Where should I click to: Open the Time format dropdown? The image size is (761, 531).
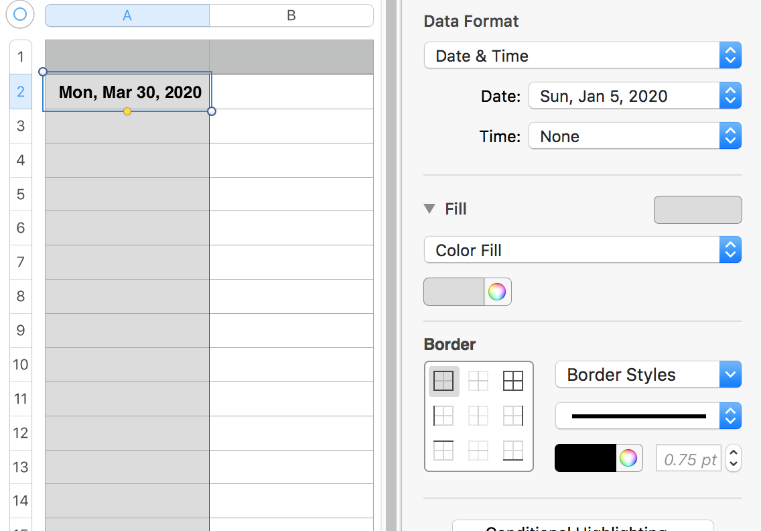click(x=634, y=137)
